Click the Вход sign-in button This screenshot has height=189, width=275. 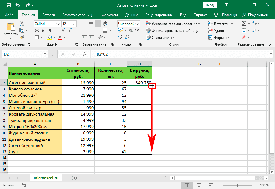point(210,5)
